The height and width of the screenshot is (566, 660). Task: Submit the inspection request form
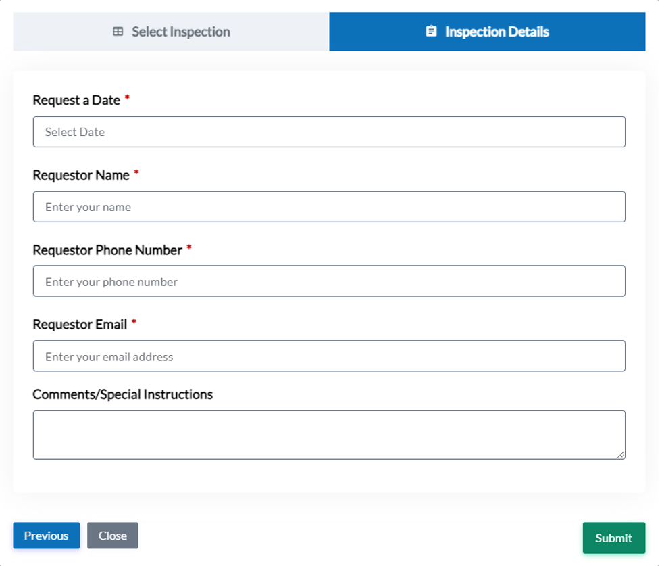(613, 538)
